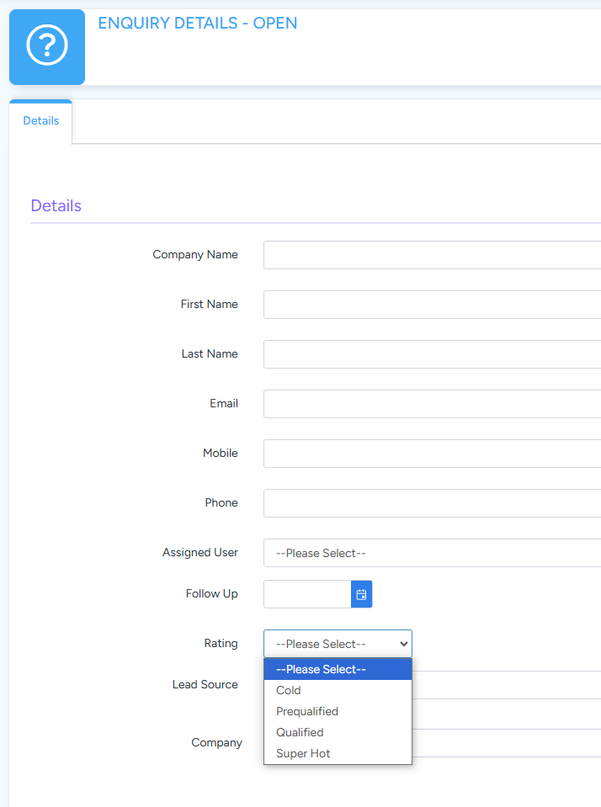Click the purple Details section heading
The height and width of the screenshot is (807, 601).
click(56, 206)
